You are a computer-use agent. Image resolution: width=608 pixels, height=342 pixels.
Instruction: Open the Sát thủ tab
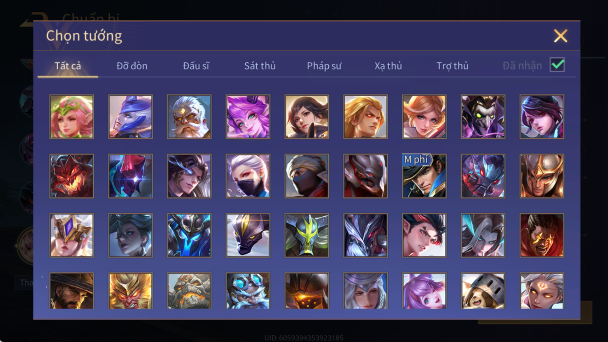[260, 66]
